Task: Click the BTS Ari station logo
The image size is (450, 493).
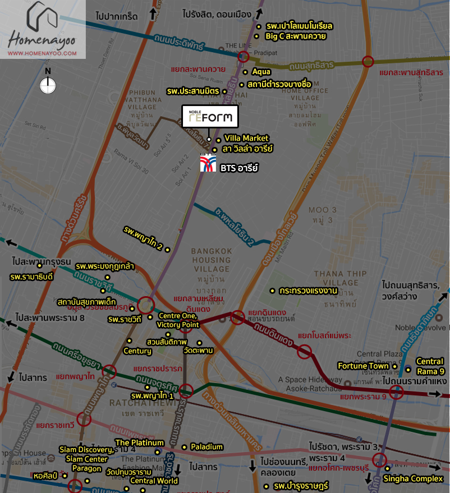Action: (x=208, y=163)
